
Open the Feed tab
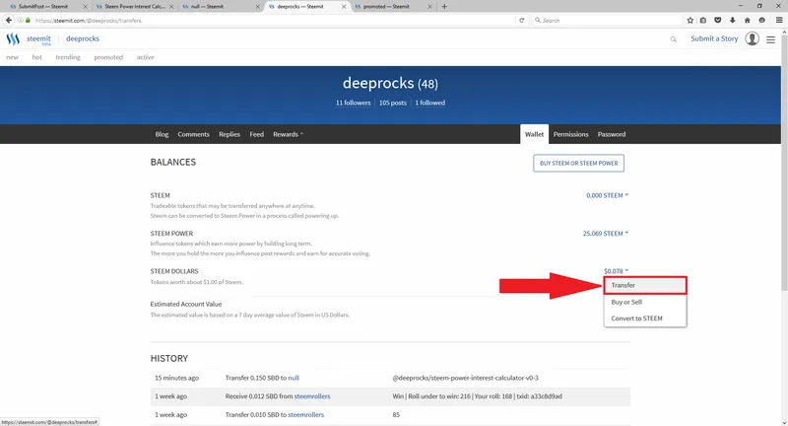tap(256, 134)
